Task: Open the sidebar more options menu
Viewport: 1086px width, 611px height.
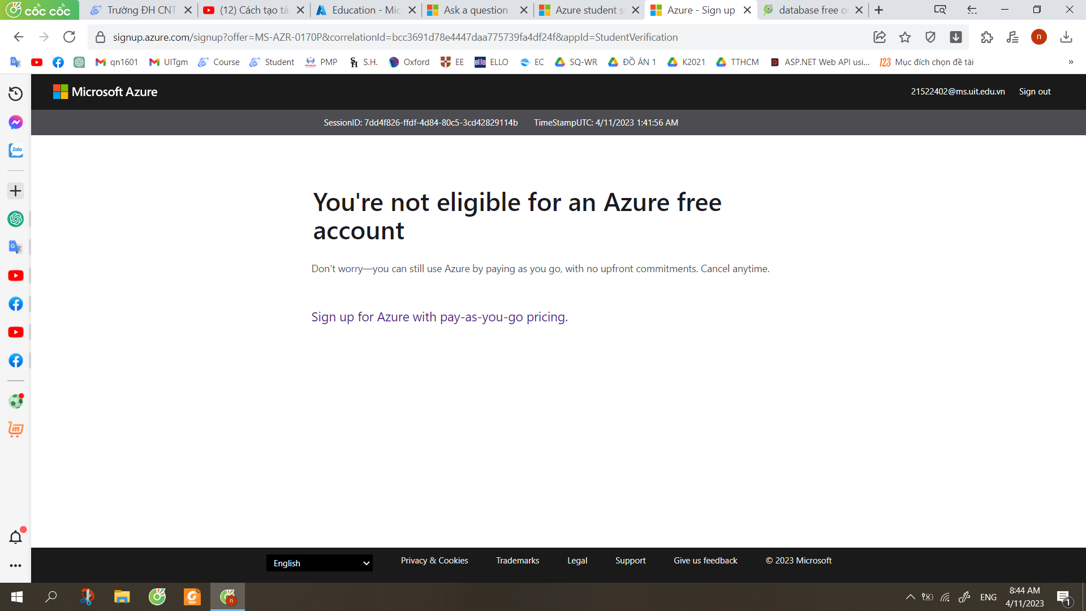Action: [15, 565]
